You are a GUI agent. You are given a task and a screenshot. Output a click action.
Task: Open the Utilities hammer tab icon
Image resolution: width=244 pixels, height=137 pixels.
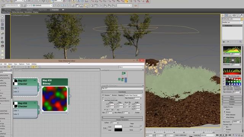[x=241, y=15]
